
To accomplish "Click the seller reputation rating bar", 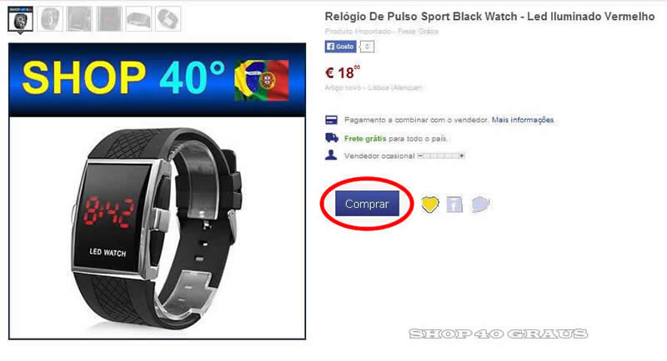I will 441,156.
